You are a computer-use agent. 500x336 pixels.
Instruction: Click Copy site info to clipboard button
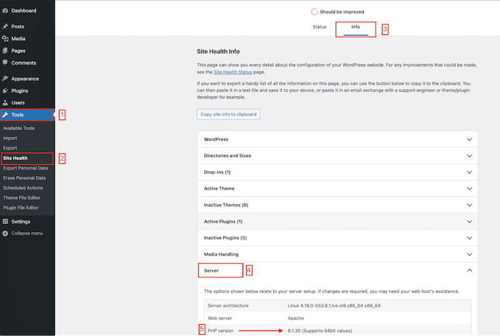pos(228,115)
